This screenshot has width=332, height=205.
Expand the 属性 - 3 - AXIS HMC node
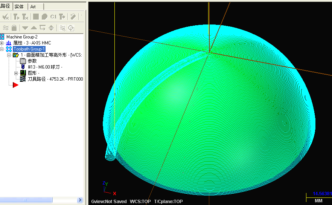(x=2, y=43)
